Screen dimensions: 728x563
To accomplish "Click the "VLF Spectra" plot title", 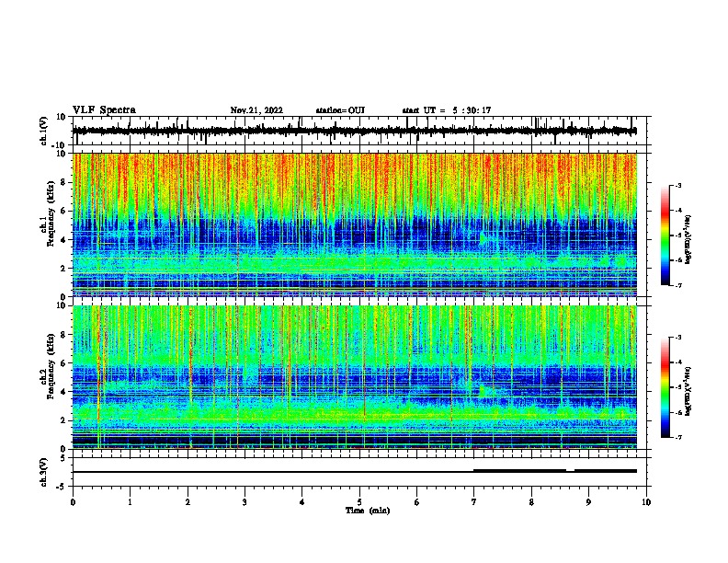I will pyautogui.click(x=104, y=110).
